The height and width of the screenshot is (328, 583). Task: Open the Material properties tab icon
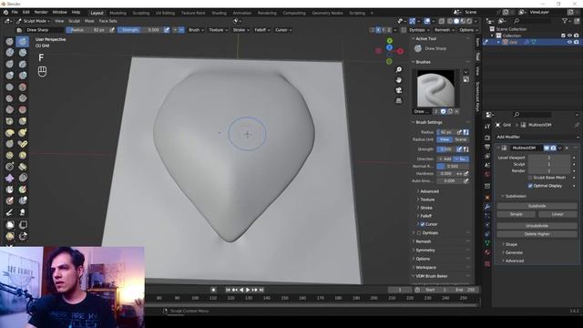487,252
